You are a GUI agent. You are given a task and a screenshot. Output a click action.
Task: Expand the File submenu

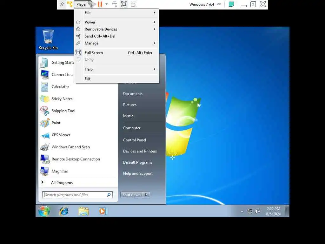coord(116,13)
